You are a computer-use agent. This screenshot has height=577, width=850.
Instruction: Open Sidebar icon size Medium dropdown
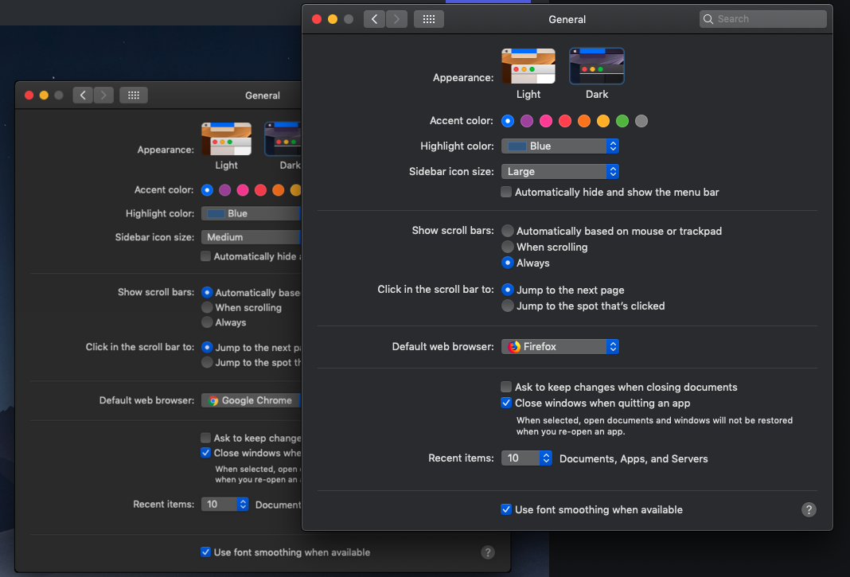(251, 237)
